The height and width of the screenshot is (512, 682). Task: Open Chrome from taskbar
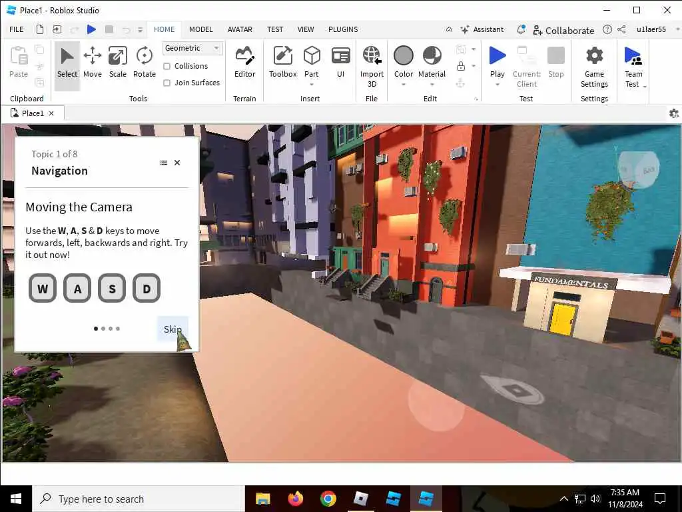(328, 499)
